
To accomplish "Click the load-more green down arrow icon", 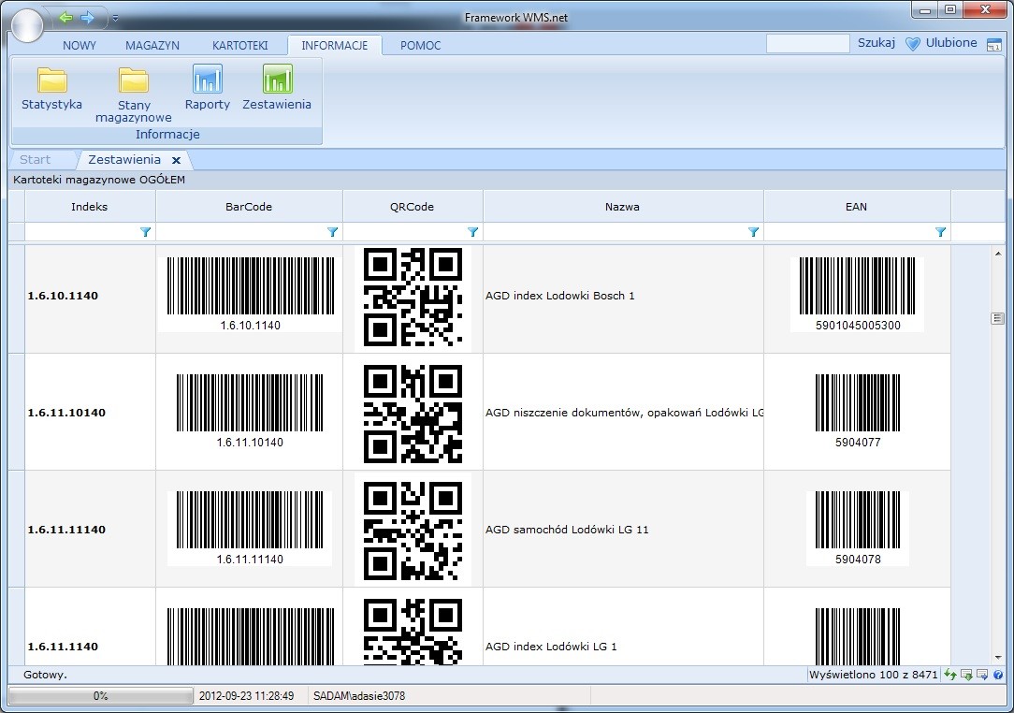I will point(967,675).
